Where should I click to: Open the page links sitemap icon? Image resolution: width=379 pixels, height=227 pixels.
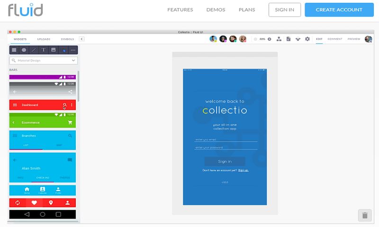point(279,39)
